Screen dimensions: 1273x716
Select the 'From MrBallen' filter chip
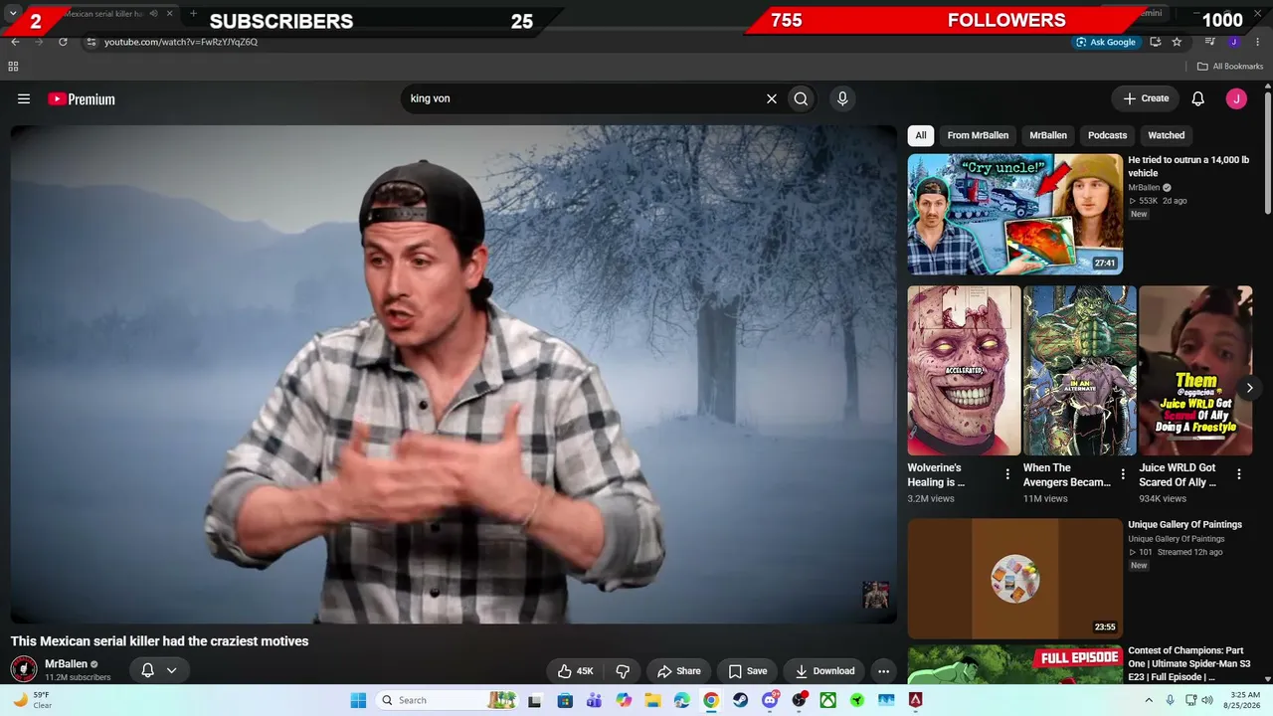978,135
